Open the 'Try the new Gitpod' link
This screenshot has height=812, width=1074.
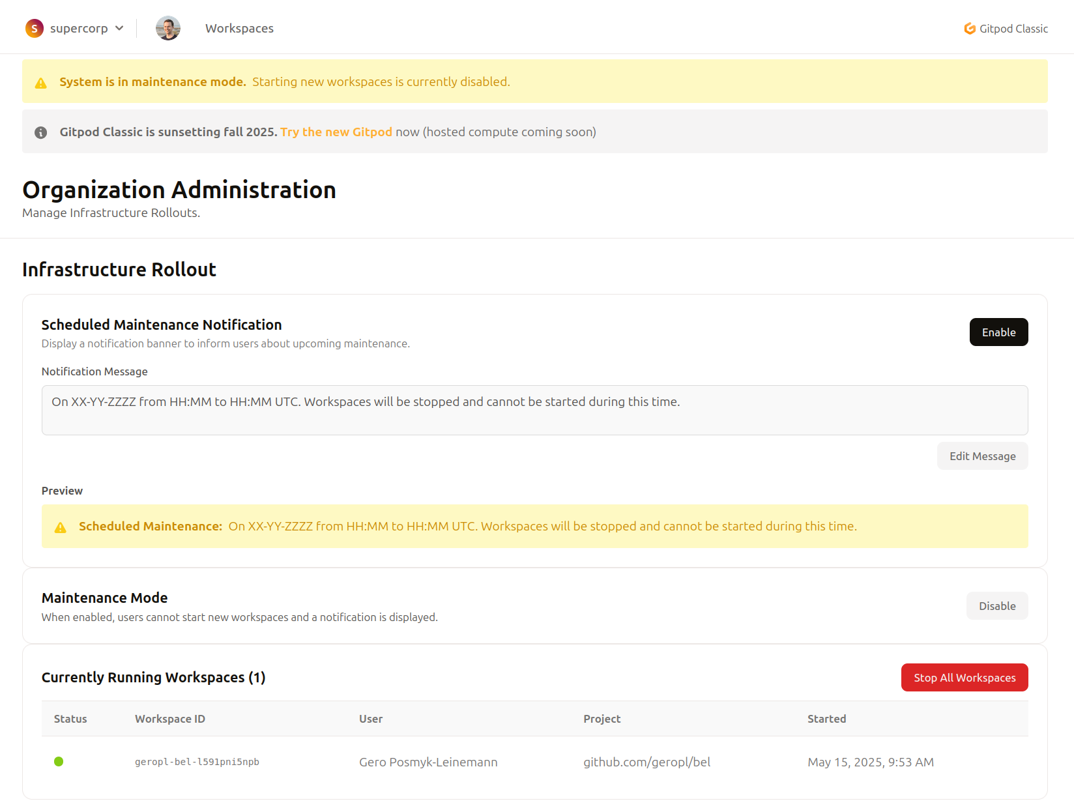(336, 132)
